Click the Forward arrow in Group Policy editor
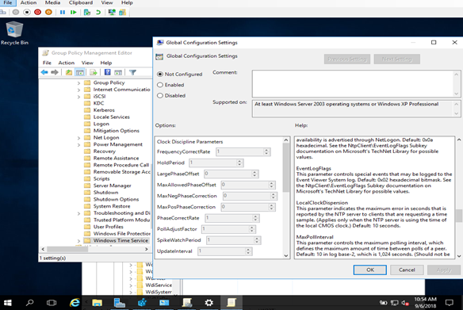Screen dimensions: 463x310 click(x=55, y=72)
